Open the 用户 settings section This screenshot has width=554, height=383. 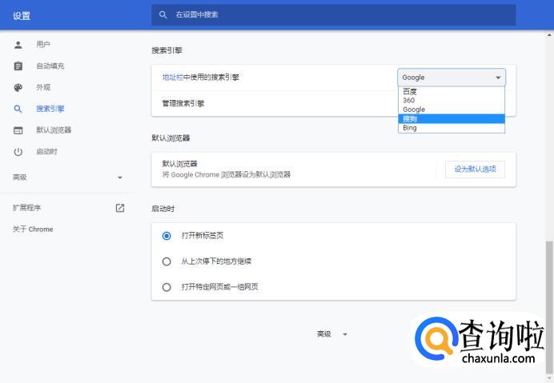coord(43,45)
